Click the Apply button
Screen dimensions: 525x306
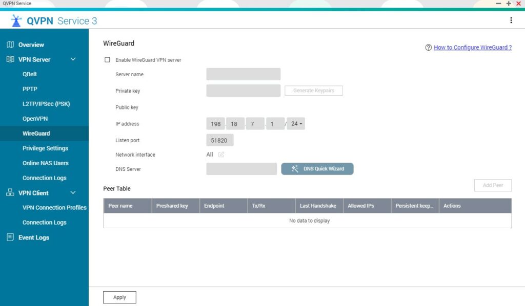coord(119,297)
